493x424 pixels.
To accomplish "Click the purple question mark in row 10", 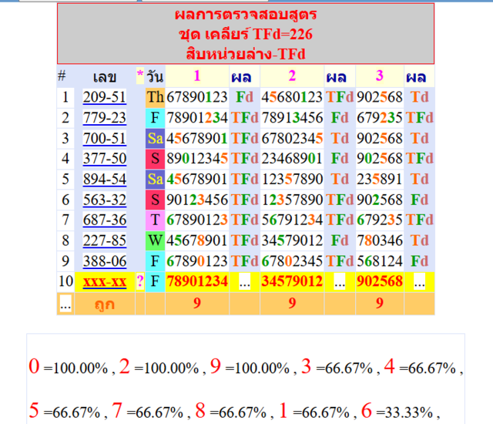I will pyautogui.click(x=140, y=281).
